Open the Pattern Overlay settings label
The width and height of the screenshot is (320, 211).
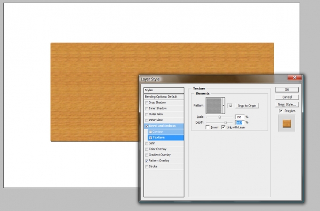159,160
